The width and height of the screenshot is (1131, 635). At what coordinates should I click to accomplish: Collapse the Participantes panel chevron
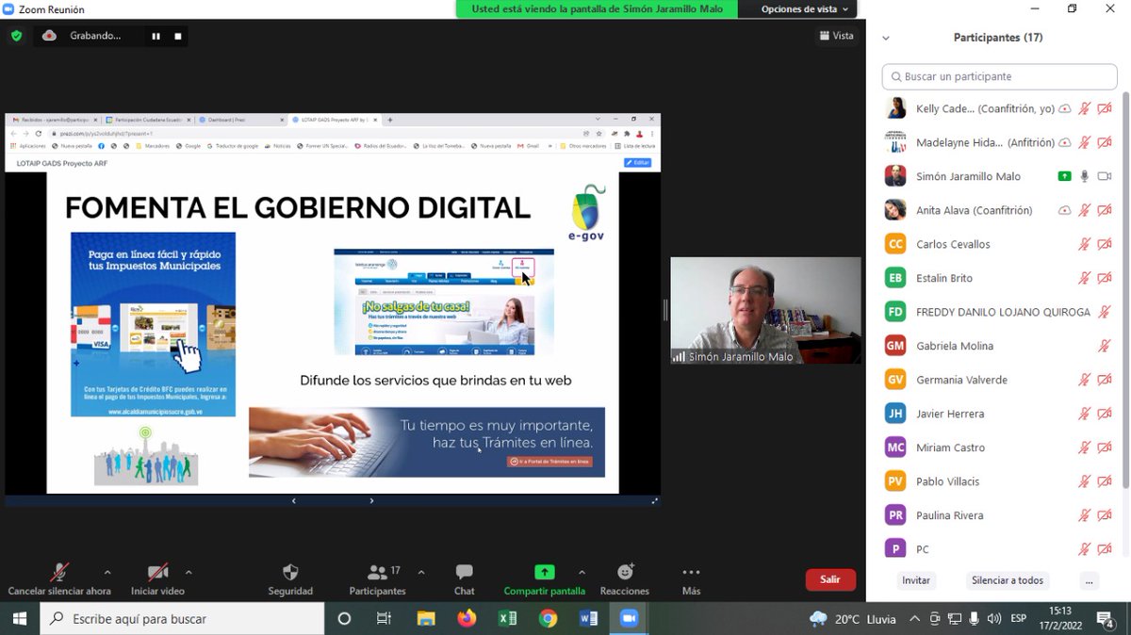tap(886, 39)
